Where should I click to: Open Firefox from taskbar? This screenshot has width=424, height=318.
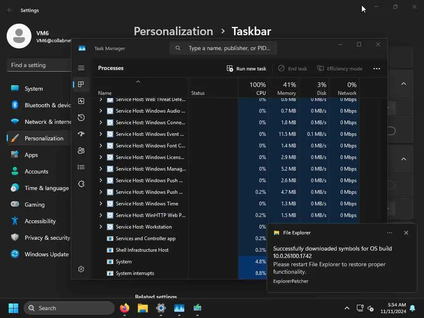click(x=124, y=308)
